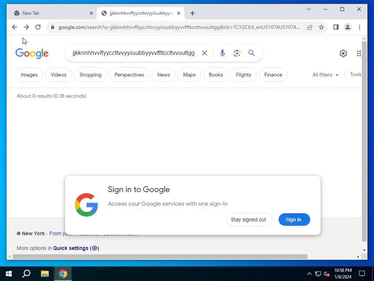
Task: Toggle Chrome's side panel
Action: coord(336,27)
